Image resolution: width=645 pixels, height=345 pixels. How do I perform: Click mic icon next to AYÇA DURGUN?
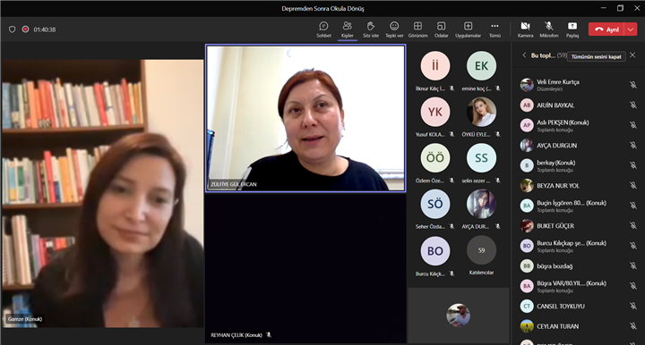coord(632,145)
